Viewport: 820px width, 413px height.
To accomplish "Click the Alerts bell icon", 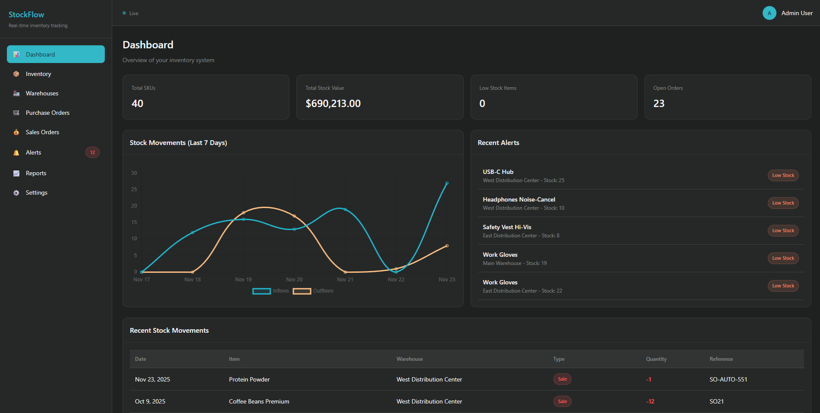I will point(16,152).
